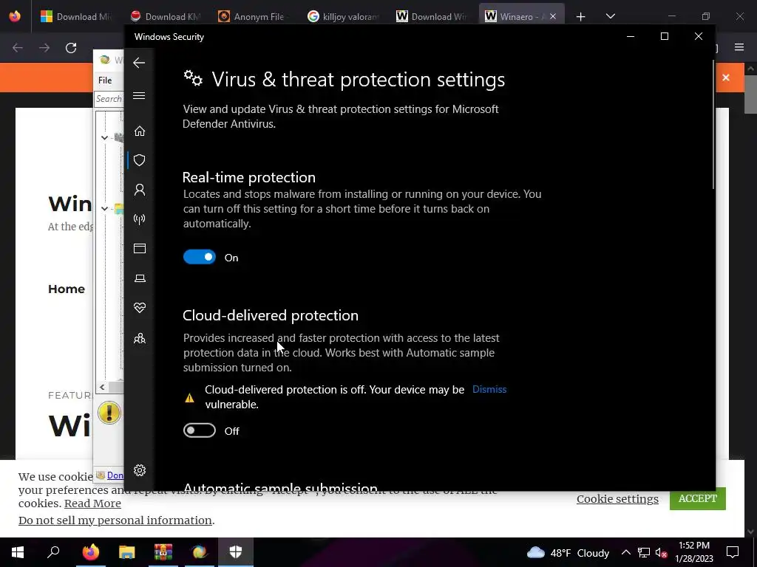Dismiss the cloud-delivered protection warning

[x=489, y=389]
